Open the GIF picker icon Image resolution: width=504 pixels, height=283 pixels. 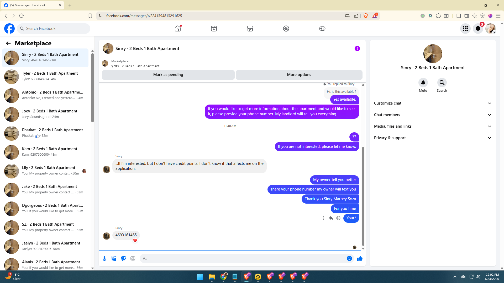click(133, 258)
